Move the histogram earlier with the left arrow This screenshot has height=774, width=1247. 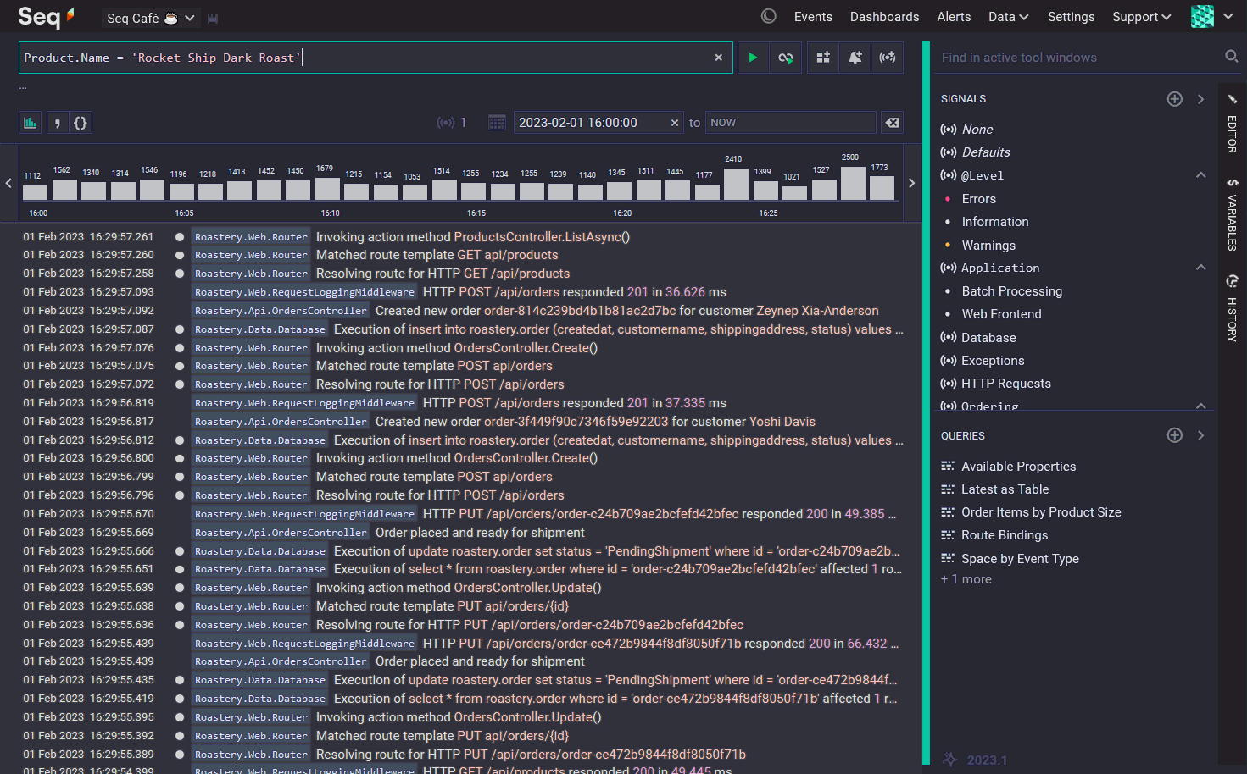[x=8, y=183]
